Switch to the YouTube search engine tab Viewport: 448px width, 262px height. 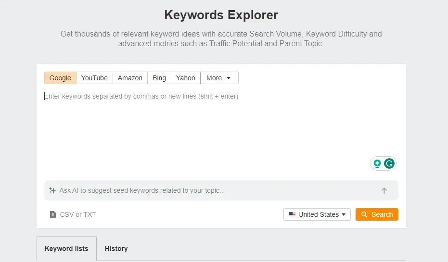[95, 78]
